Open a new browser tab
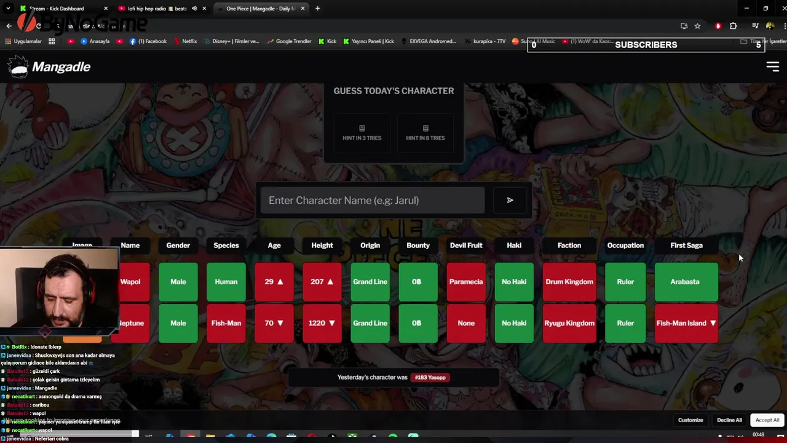 [x=317, y=9]
